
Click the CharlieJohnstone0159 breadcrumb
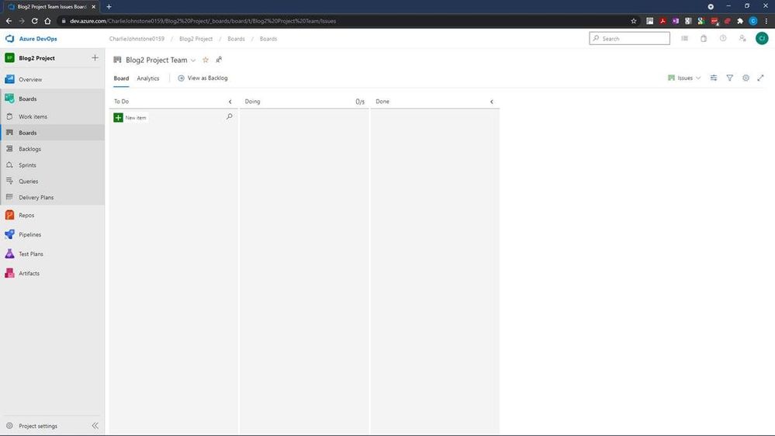click(x=137, y=39)
